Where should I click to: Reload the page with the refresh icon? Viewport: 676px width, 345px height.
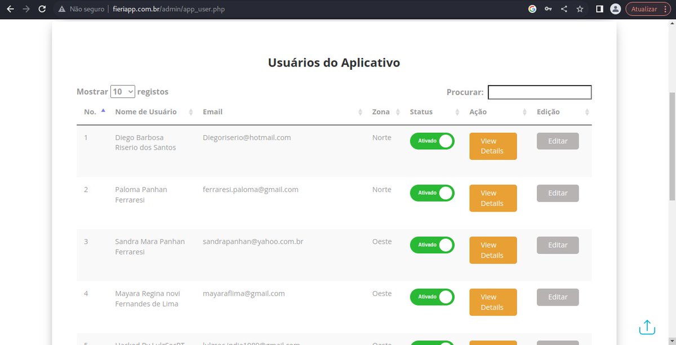pyautogui.click(x=42, y=9)
